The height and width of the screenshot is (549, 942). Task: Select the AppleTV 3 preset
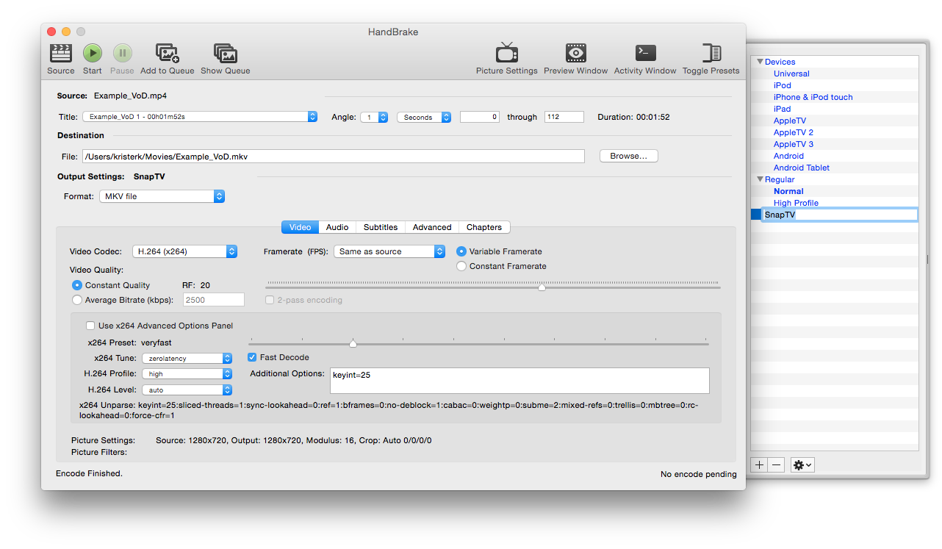click(x=794, y=144)
